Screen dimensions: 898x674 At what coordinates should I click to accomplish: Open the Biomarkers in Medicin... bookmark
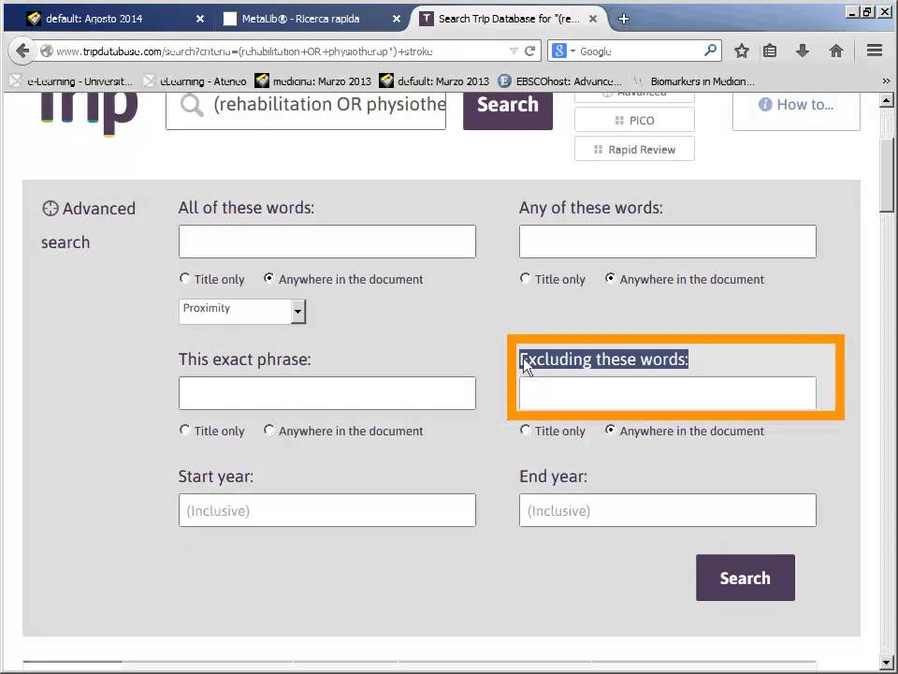point(693,81)
